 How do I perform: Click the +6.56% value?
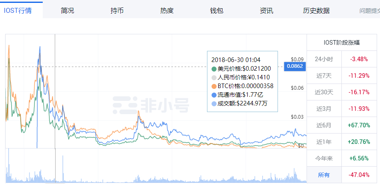click(359, 158)
